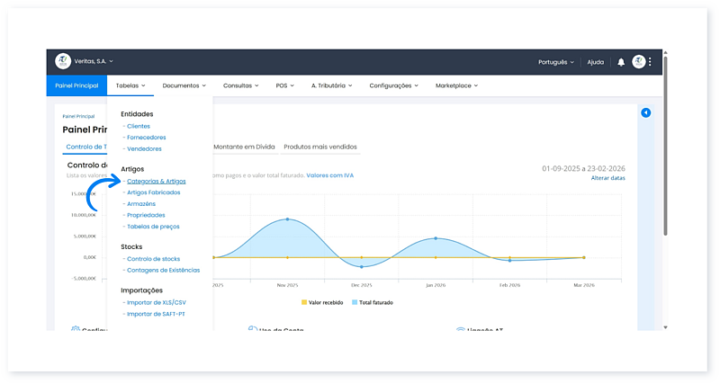Click the notifications bell icon
The image size is (720, 384).
(621, 62)
